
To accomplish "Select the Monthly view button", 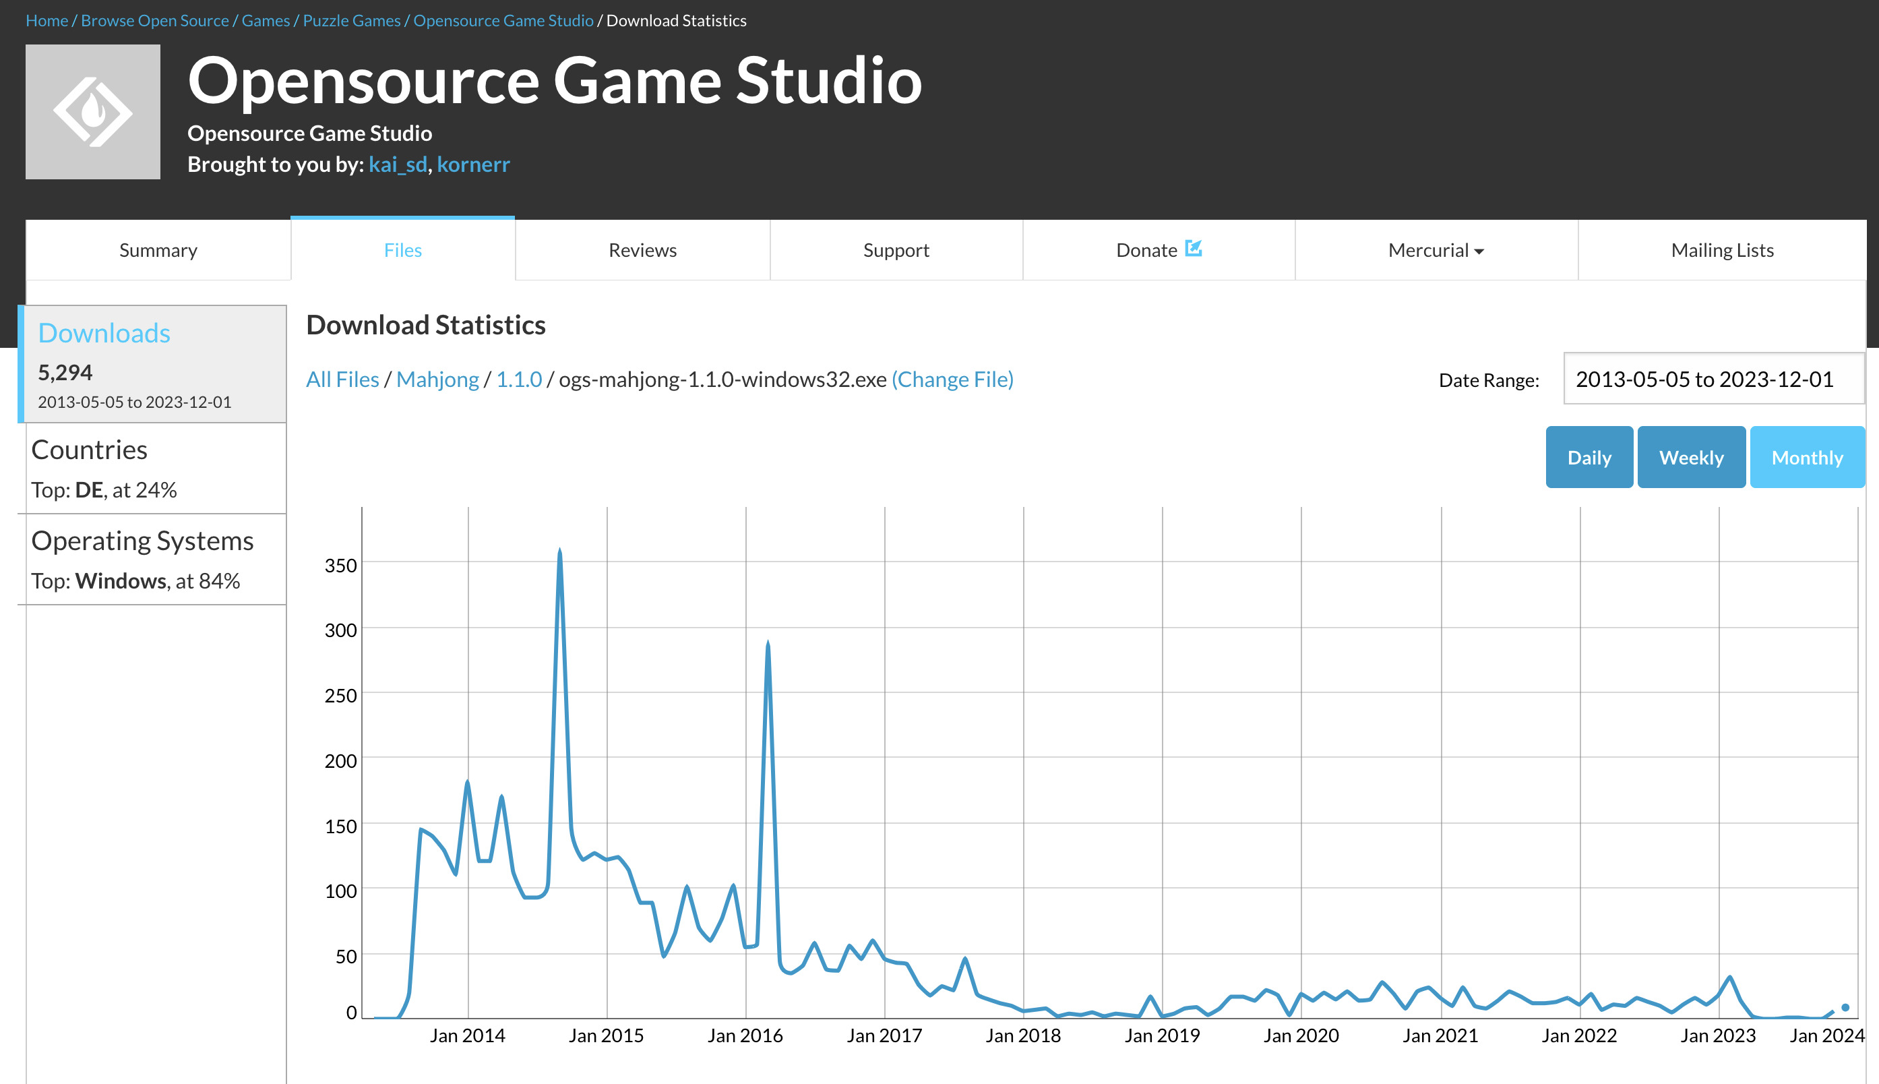I will click(x=1808, y=456).
